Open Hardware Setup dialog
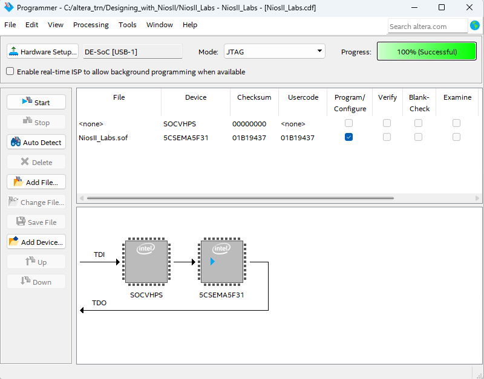484x379 pixels. (42, 51)
